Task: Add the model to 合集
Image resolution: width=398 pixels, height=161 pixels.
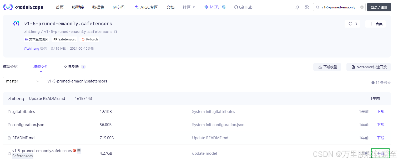Action: tap(376, 24)
